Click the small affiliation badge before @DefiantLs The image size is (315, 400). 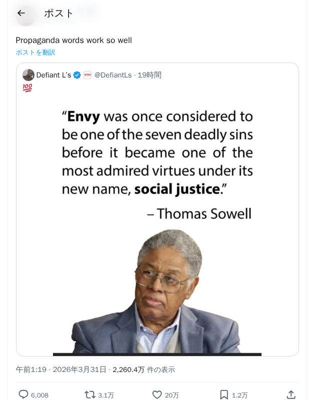tap(87, 75)
